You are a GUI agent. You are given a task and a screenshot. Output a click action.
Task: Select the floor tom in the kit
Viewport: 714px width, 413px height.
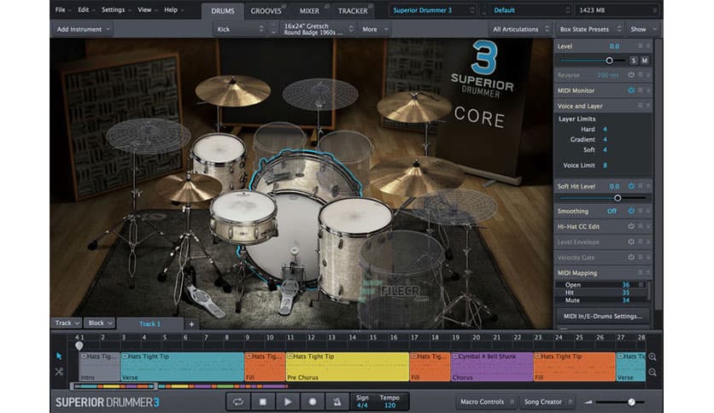pyautogui.click(x=354, y=246)
